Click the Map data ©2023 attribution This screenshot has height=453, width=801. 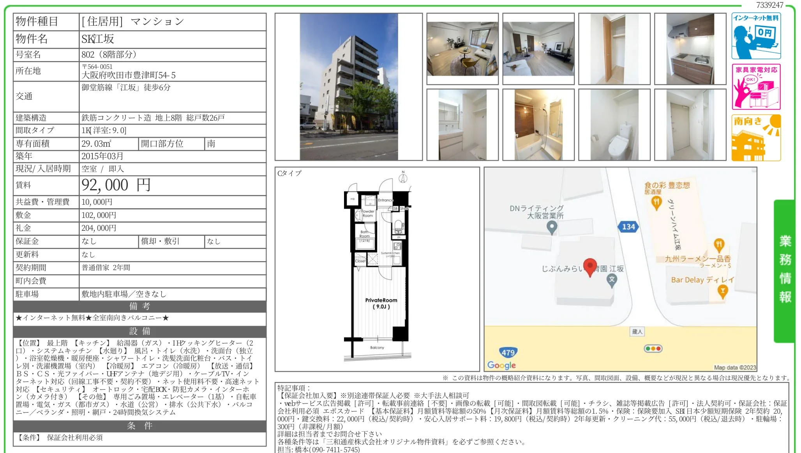735,367
